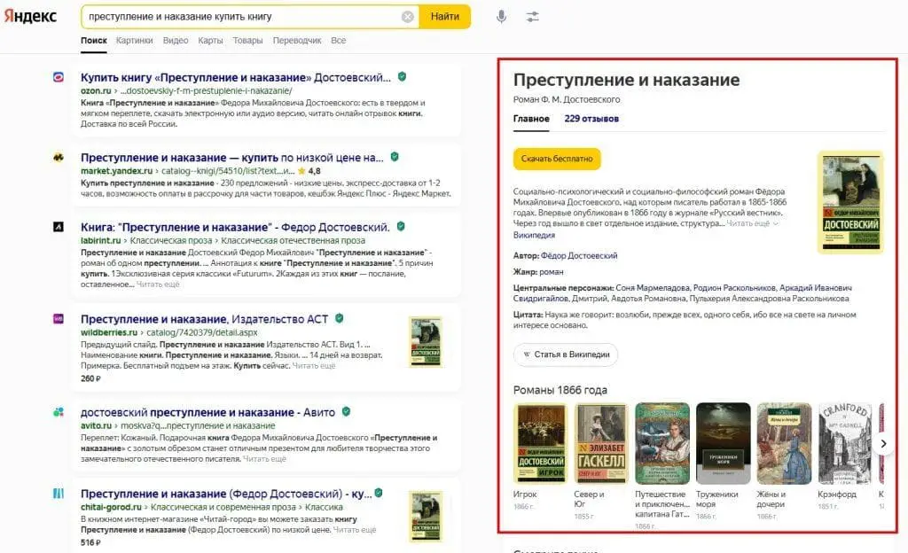
Task: Open the 'купить по низкой цене' Market result
Action: [232, 158]
